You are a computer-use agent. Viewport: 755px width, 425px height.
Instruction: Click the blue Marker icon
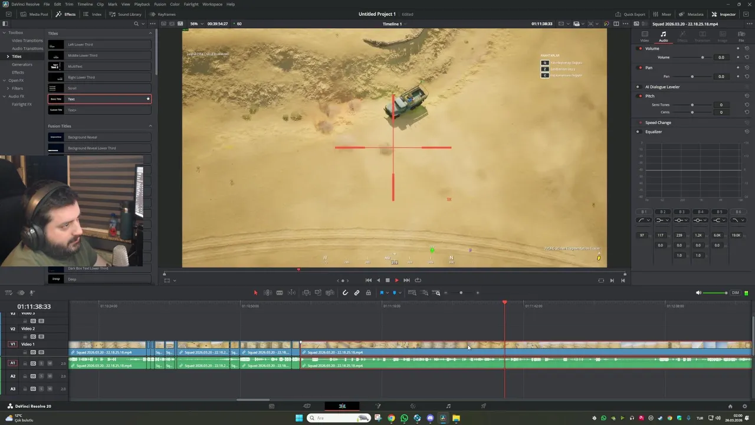click(x=395, y=293)
